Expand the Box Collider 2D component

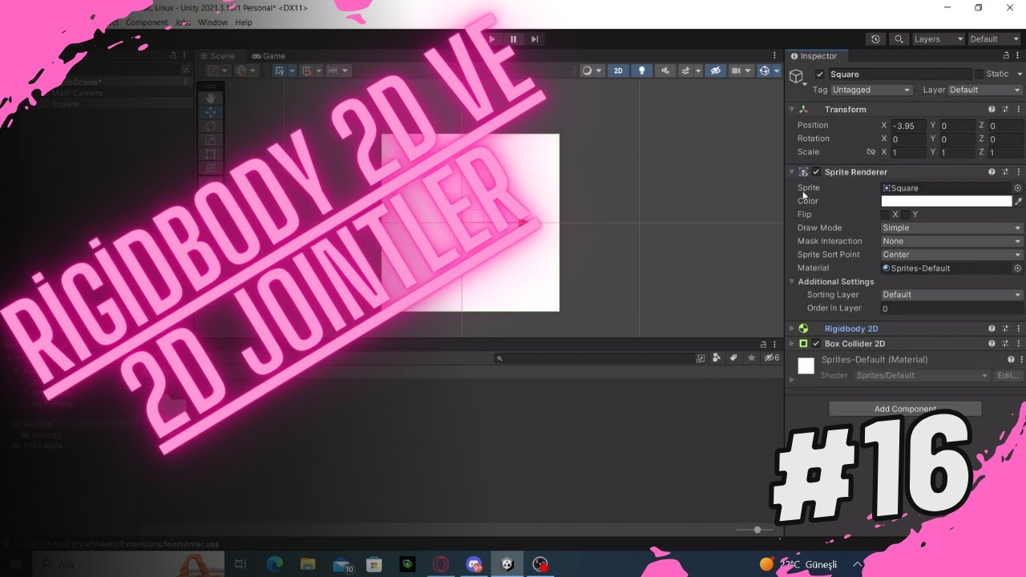click(792, 344)
